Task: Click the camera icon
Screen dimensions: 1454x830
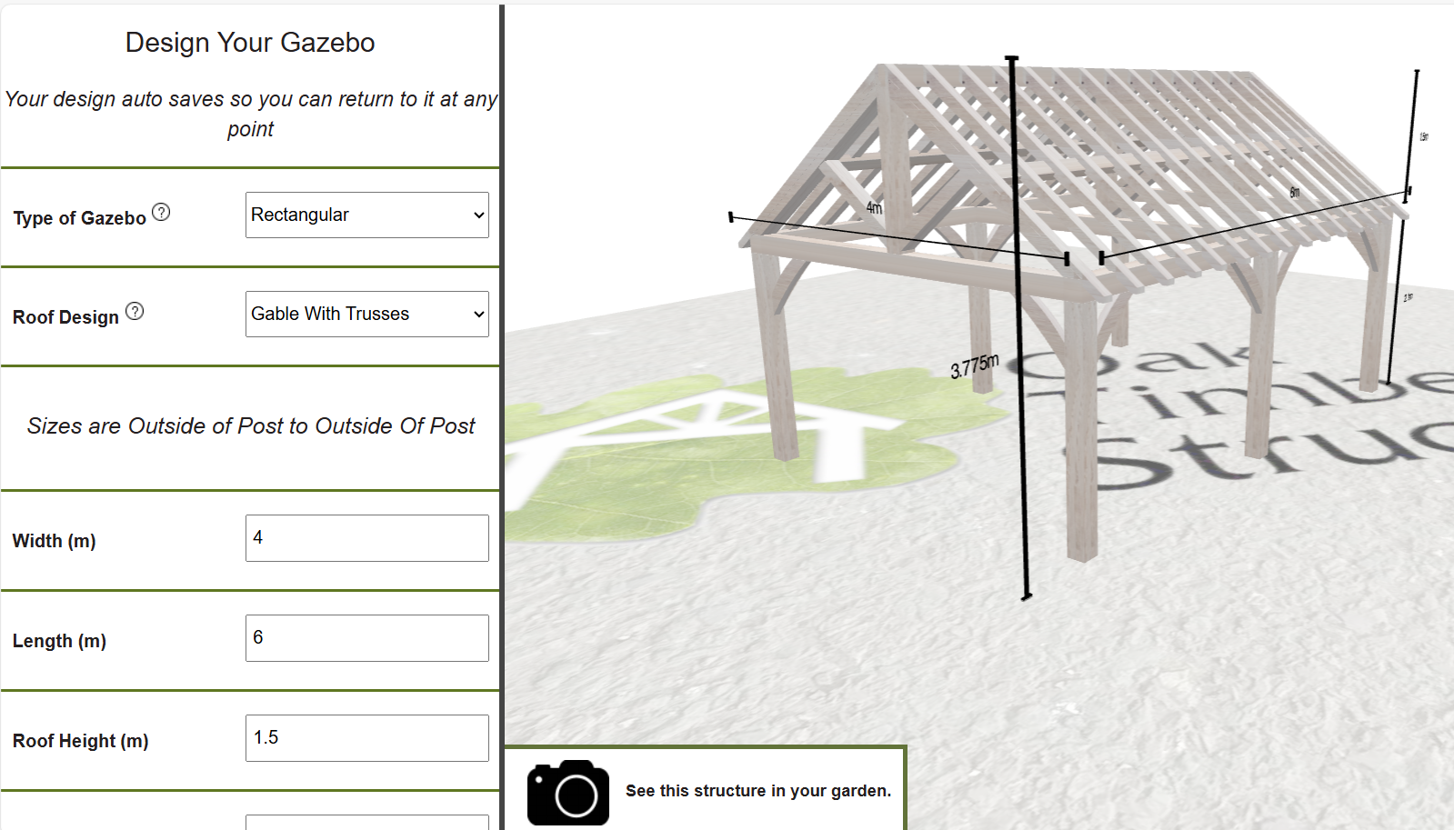Action: pos(568,793)
